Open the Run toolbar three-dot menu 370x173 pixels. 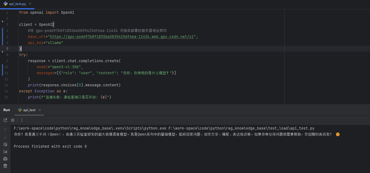[x=22, y=120]
